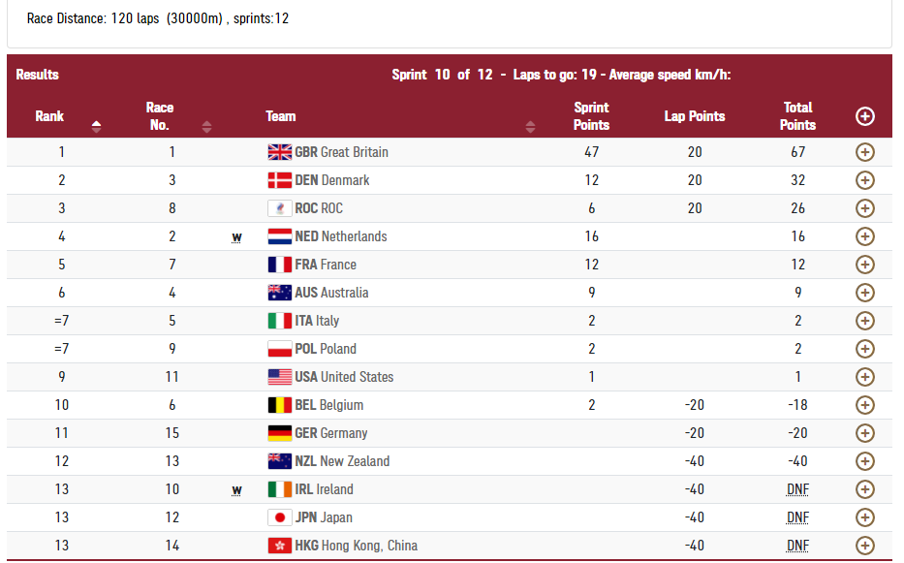
Task: Click Japan flag icon
Action: (x=279, y=517)
